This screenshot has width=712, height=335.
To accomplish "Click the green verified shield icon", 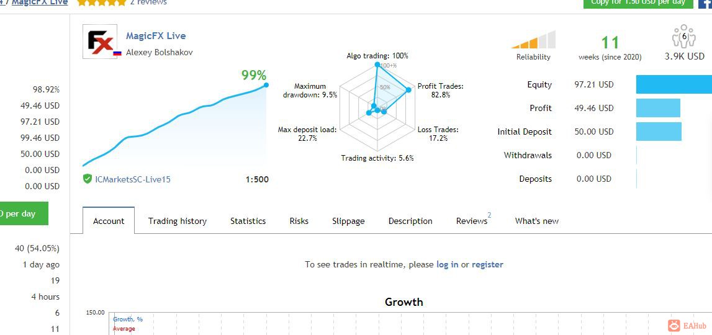I will 88,179.
